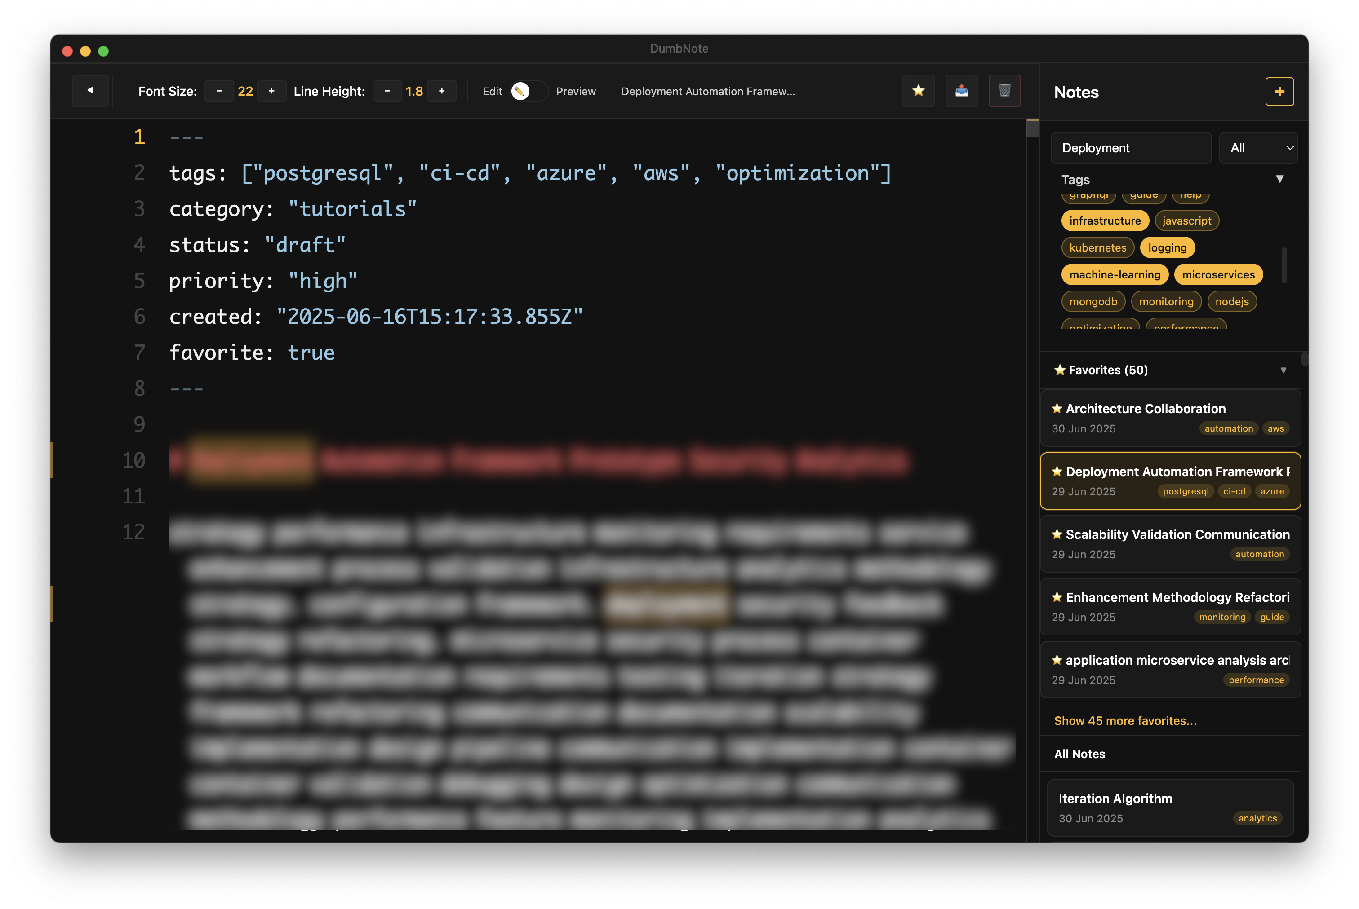The width and height of the screenshot is (1359, 909).
Task: Toggle the microservices tag filter
Action: tap(1218, 274)
